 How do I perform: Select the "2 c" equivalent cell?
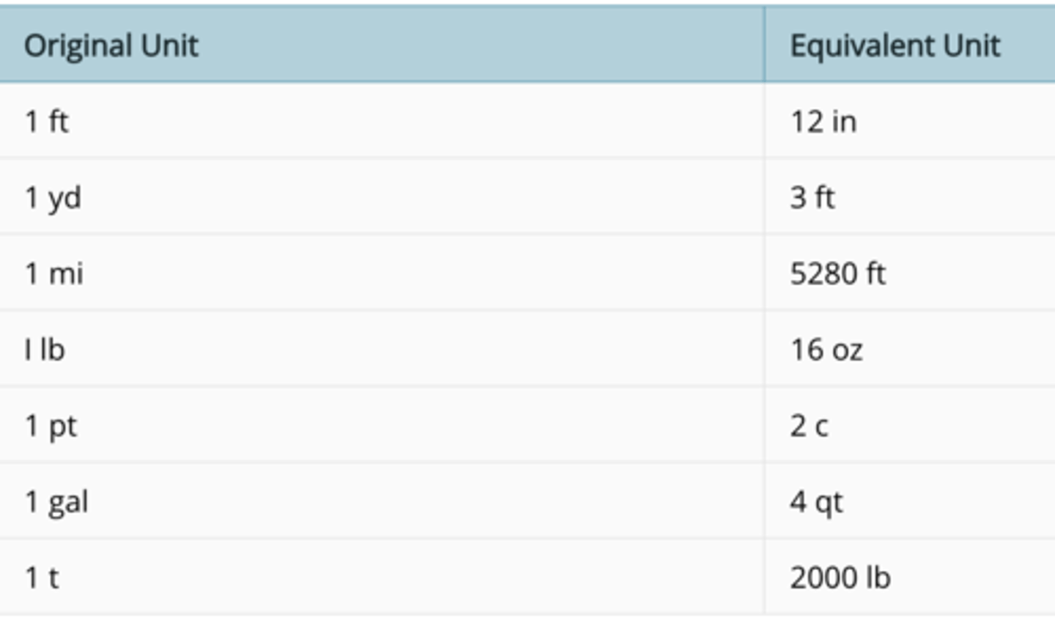(x=809, y=426)
